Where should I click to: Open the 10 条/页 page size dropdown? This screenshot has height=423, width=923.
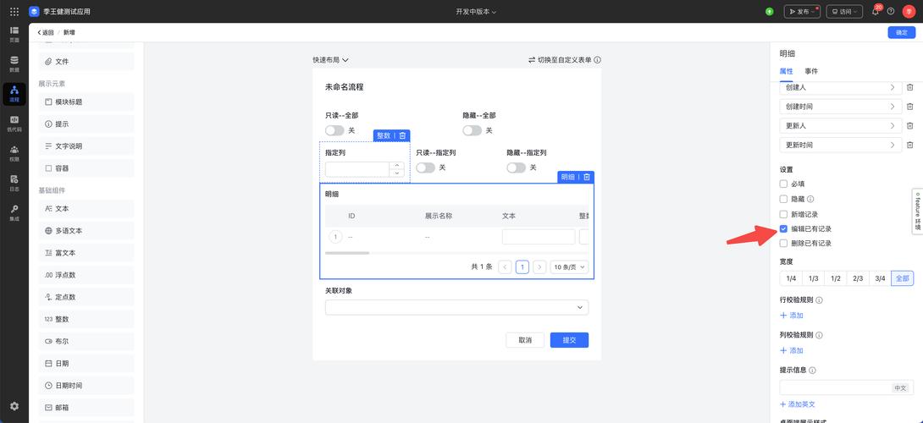tap(569, 266)
